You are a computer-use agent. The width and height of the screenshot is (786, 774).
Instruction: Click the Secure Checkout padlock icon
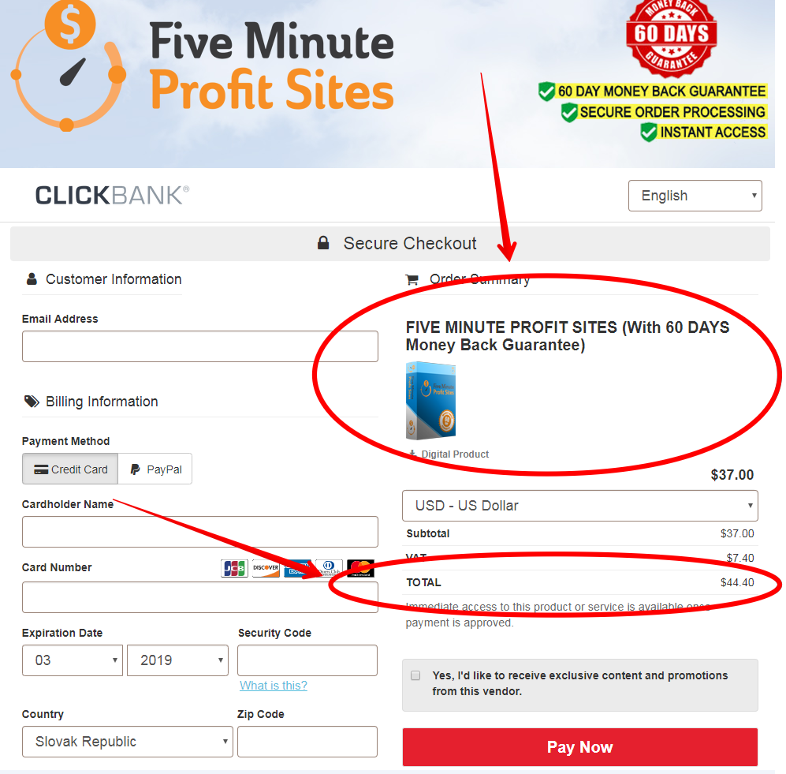pos(323,243)
